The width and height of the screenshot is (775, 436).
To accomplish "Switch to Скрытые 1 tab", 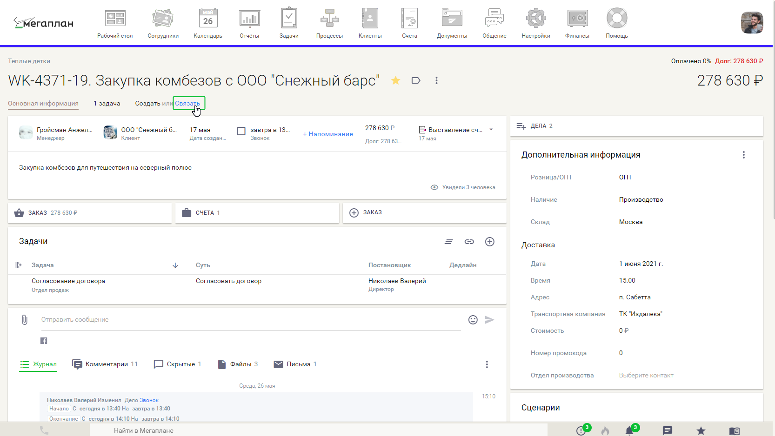I will point(177,364).
